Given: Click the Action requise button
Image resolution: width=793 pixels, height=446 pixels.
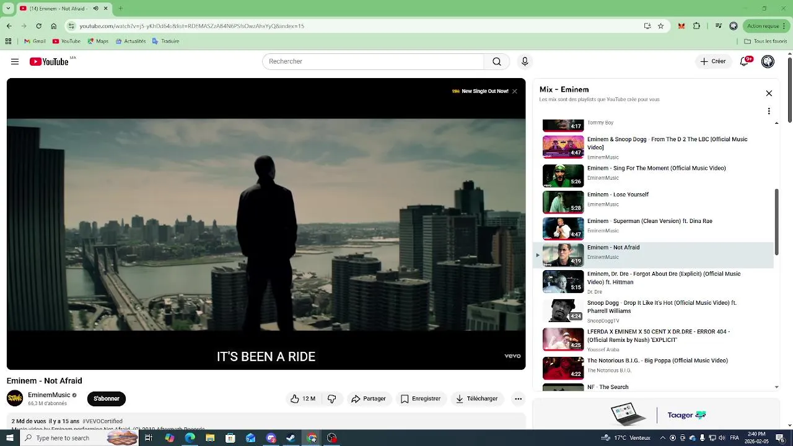Looking at the screenshot, I should (x=767, y=26).
